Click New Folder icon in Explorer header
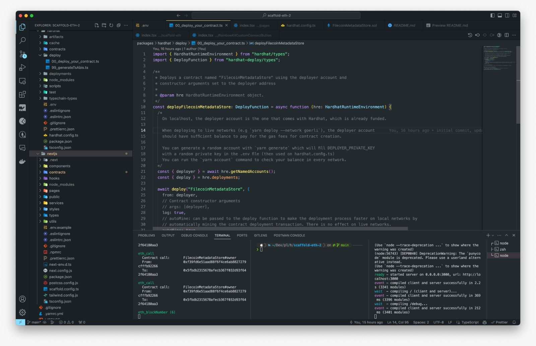Screen dimensions: 536x346 [104, 25]
